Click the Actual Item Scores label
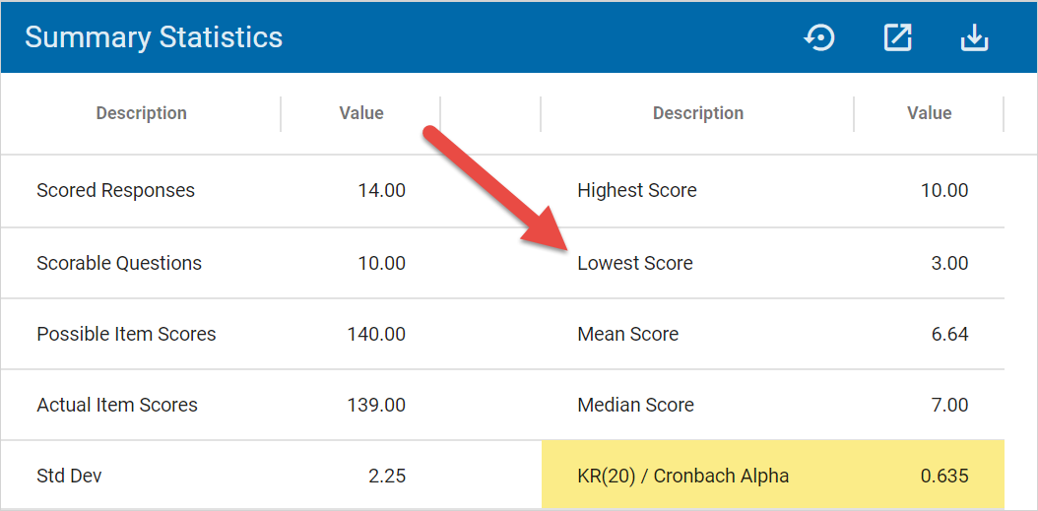The width and height of the screenshot is (1038, 511). pyautogui.click(x=117, y=405)
